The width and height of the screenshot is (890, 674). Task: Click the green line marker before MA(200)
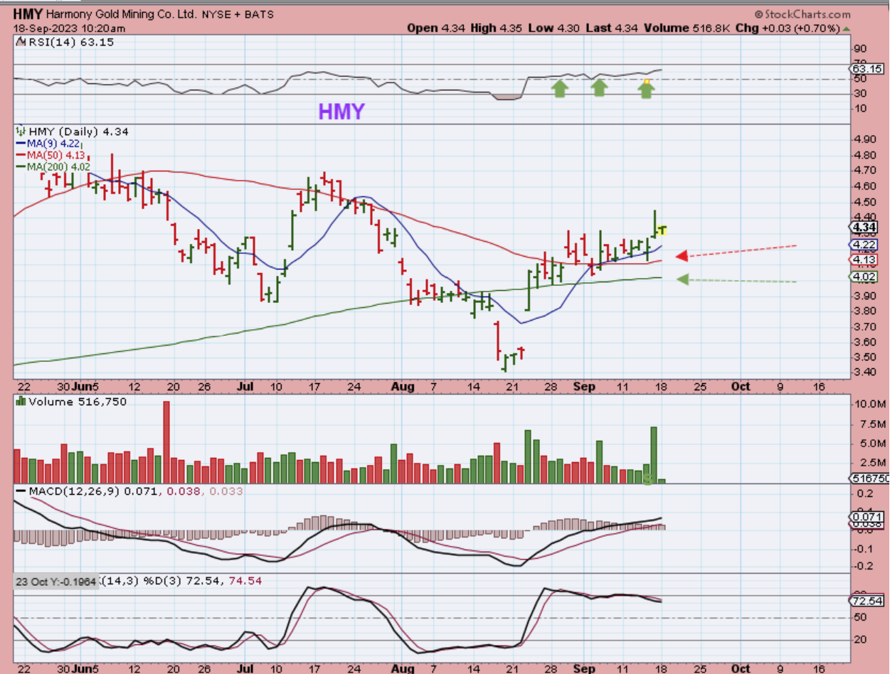click(x=20, y=166)
